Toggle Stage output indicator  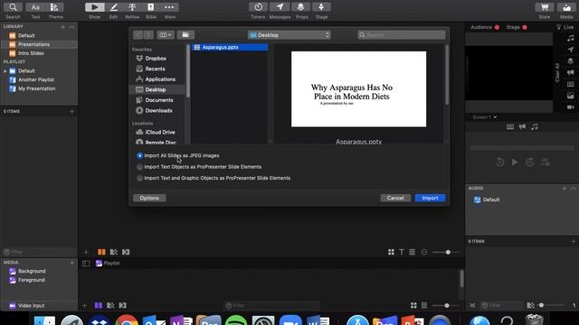pyautogui.click(x=525, y=27)
